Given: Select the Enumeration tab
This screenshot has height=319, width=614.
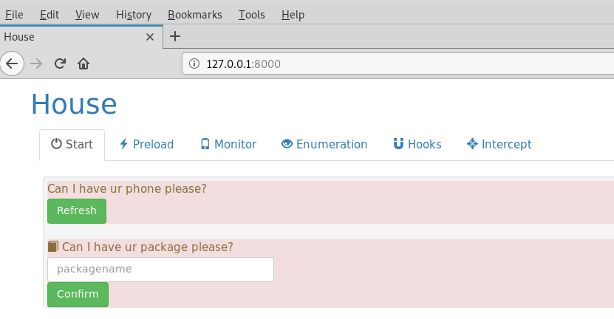Looking at the screenshot, I should (324, 145).
